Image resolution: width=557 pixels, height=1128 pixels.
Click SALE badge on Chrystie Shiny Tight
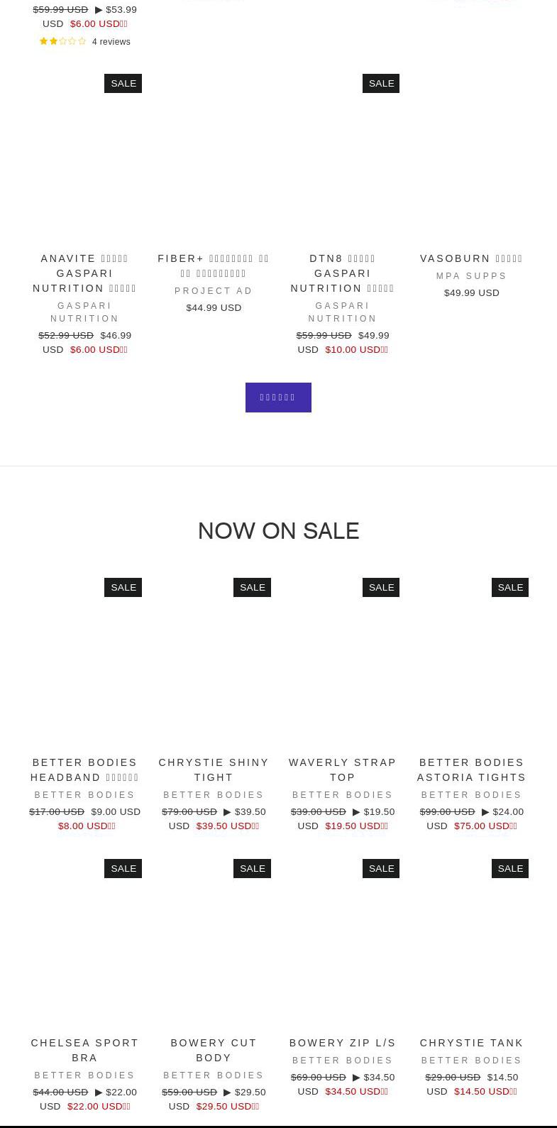[252, 588]
